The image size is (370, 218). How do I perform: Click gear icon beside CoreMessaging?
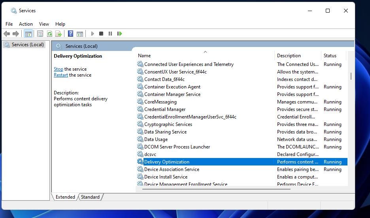point(140,101)
